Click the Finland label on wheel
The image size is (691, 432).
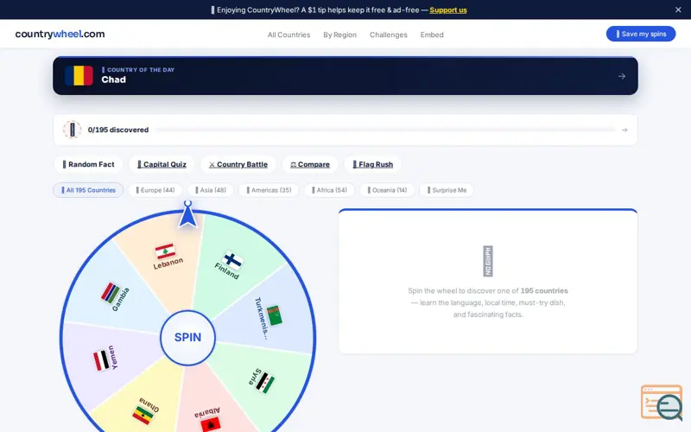coord(226,270)
